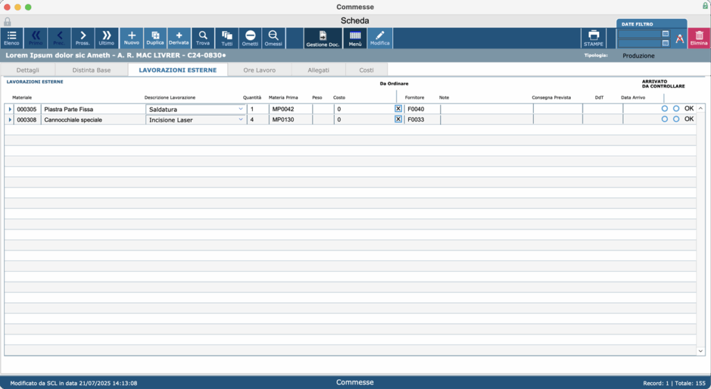Omit the current record with Ometti
The width and height of the screenshot is (711, 389).
(x=250, y=38)
